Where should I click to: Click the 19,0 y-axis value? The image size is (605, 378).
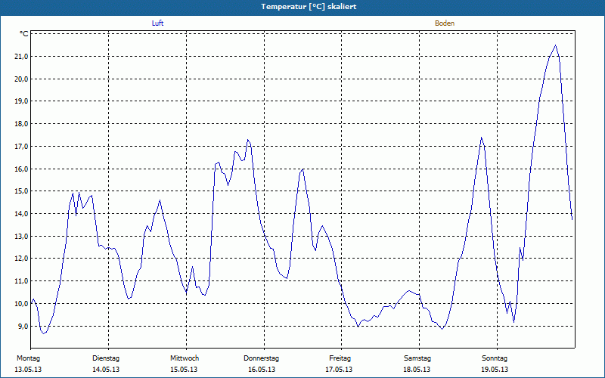point(21,101)
